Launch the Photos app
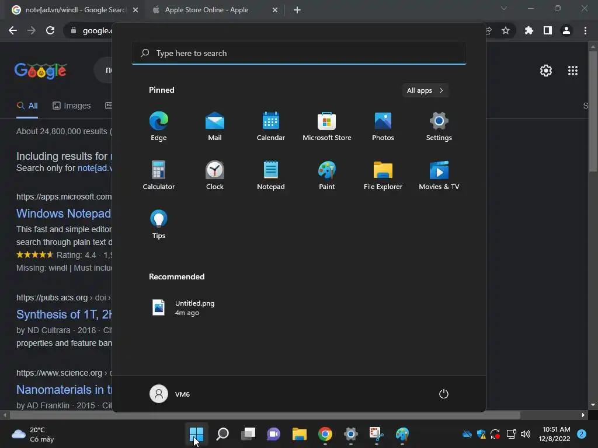598x448 pixels. [x=383, y=126]
